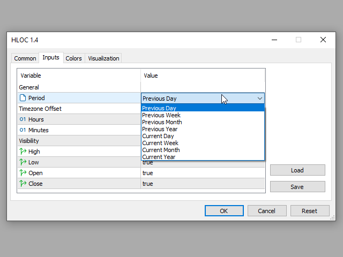The height and width of the screenshot is (257, 343).
Task: Click the Period row document icon
Action: point(23,98)
